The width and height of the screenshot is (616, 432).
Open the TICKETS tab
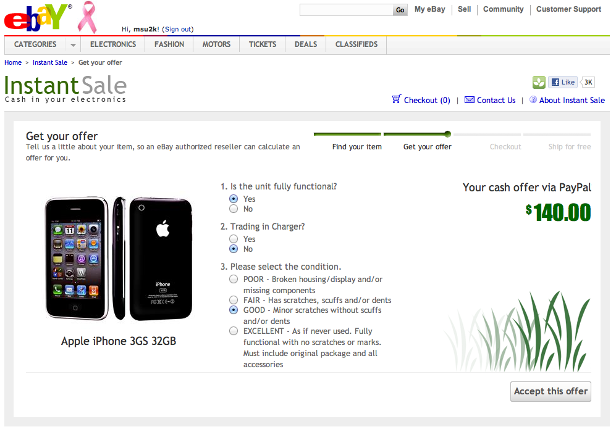263,44
